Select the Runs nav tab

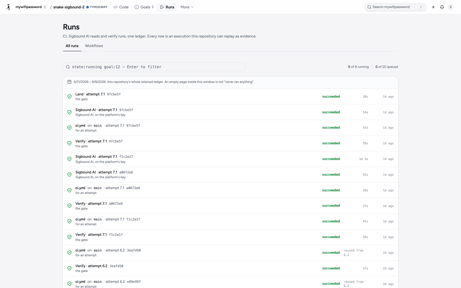167,7
